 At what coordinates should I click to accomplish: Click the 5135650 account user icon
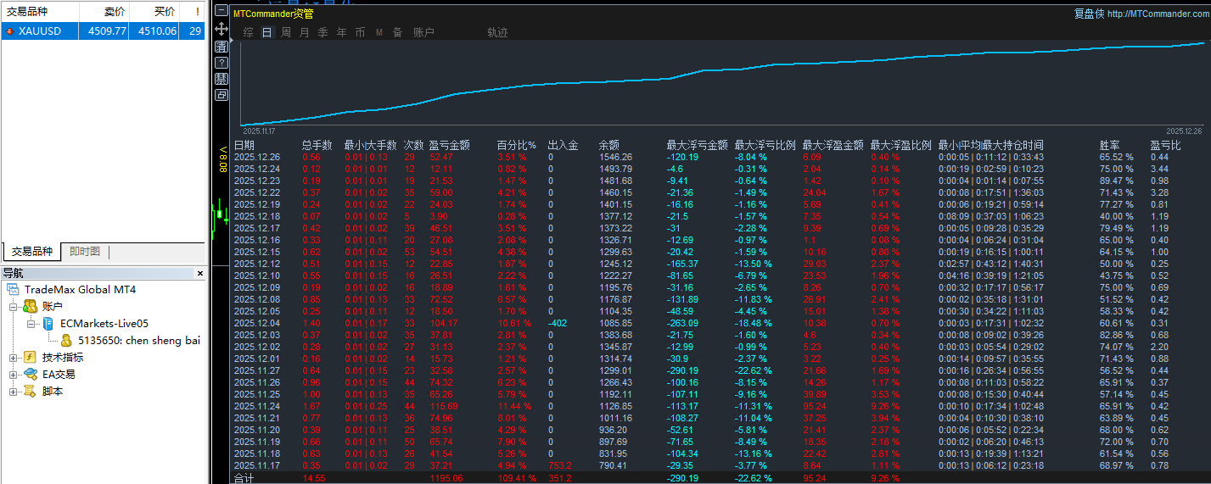66,341
